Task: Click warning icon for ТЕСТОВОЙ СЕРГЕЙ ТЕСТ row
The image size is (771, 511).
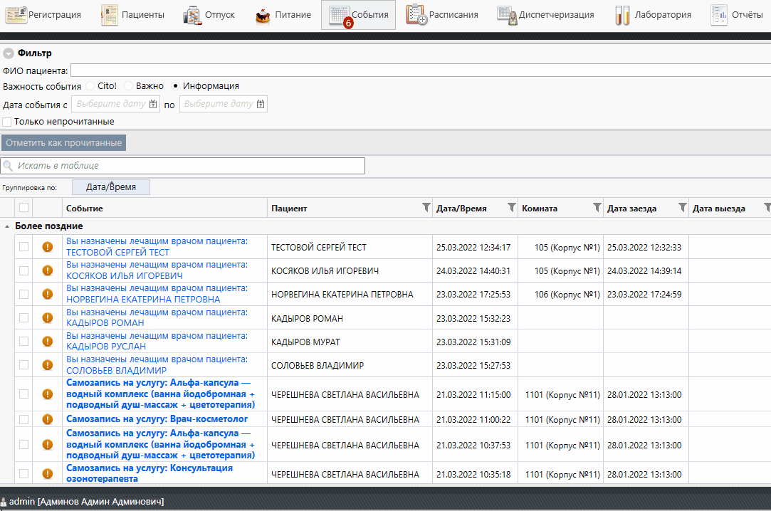Action: click(48, 247)
